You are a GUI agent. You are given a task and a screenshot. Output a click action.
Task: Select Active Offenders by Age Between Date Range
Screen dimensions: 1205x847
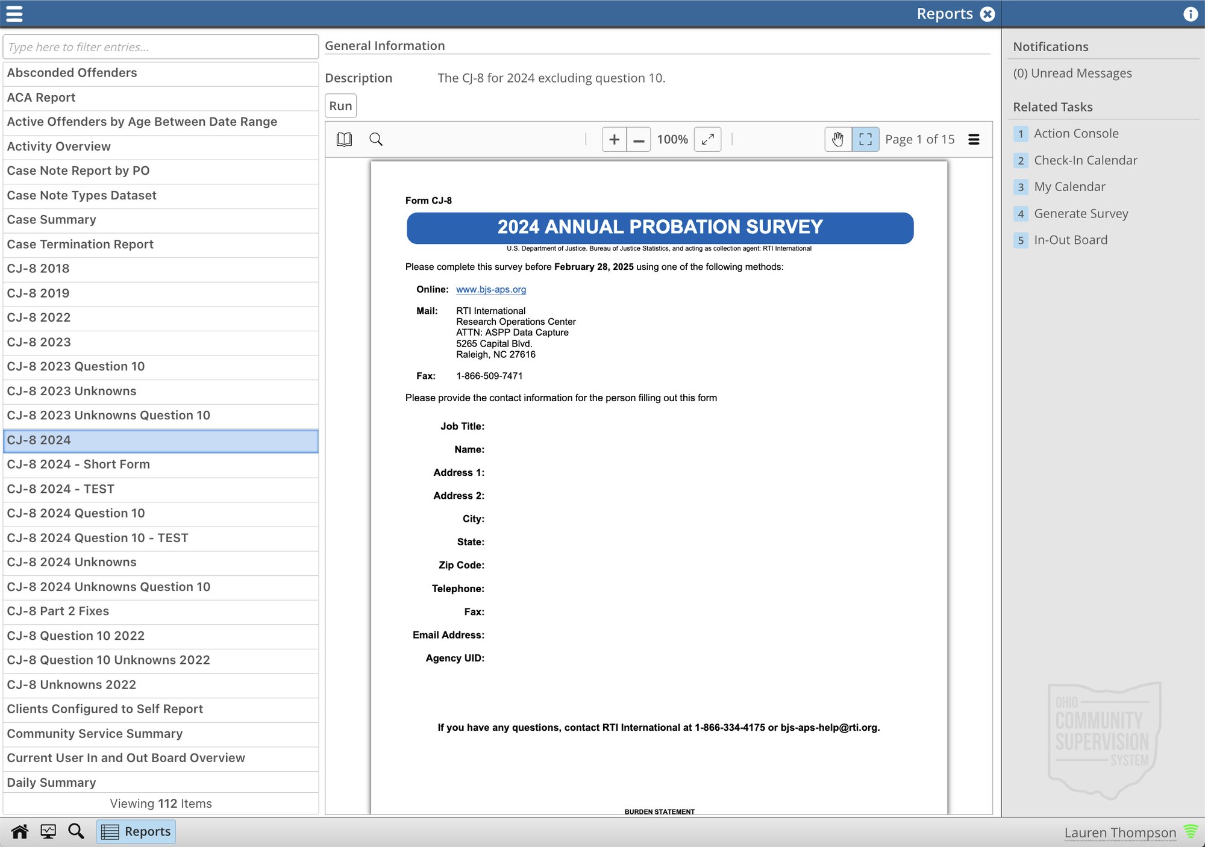[161, 122]
